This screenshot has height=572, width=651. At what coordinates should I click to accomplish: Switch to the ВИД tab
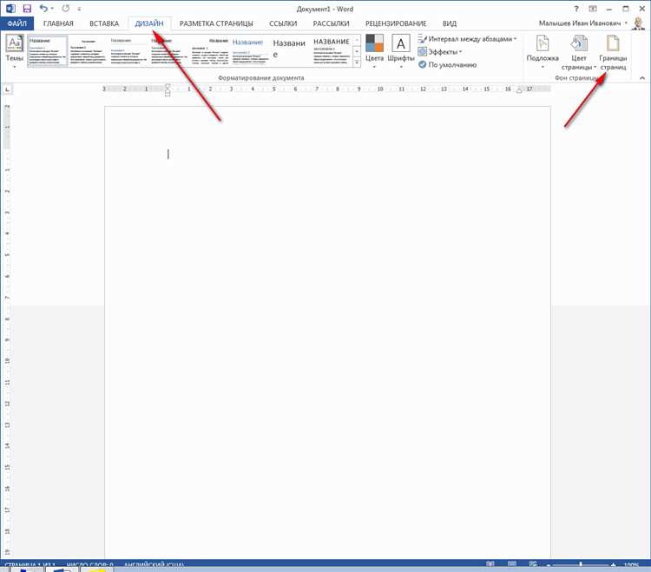coord(450,23)
